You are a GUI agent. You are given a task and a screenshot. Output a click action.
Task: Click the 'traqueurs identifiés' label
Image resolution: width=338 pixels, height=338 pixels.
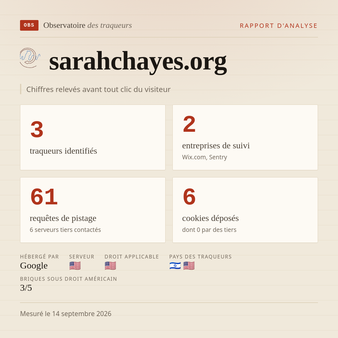point(63,151)
